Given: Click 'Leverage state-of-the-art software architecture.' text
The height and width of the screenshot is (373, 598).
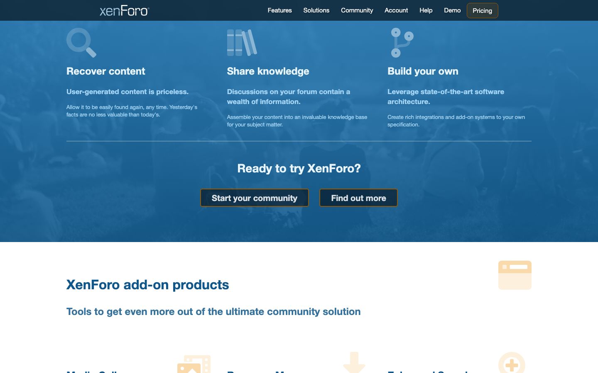Looking at the screenshot, I should (x=446, y=97).
